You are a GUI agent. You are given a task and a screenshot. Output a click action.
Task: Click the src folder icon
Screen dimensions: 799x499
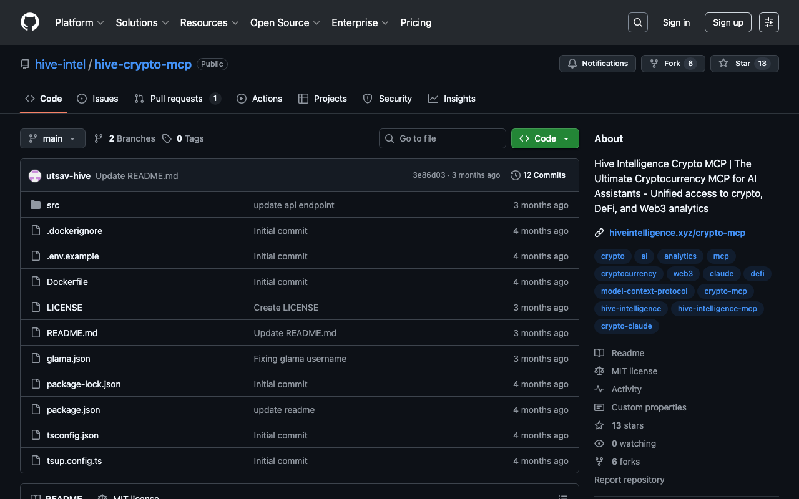[36, 205]
